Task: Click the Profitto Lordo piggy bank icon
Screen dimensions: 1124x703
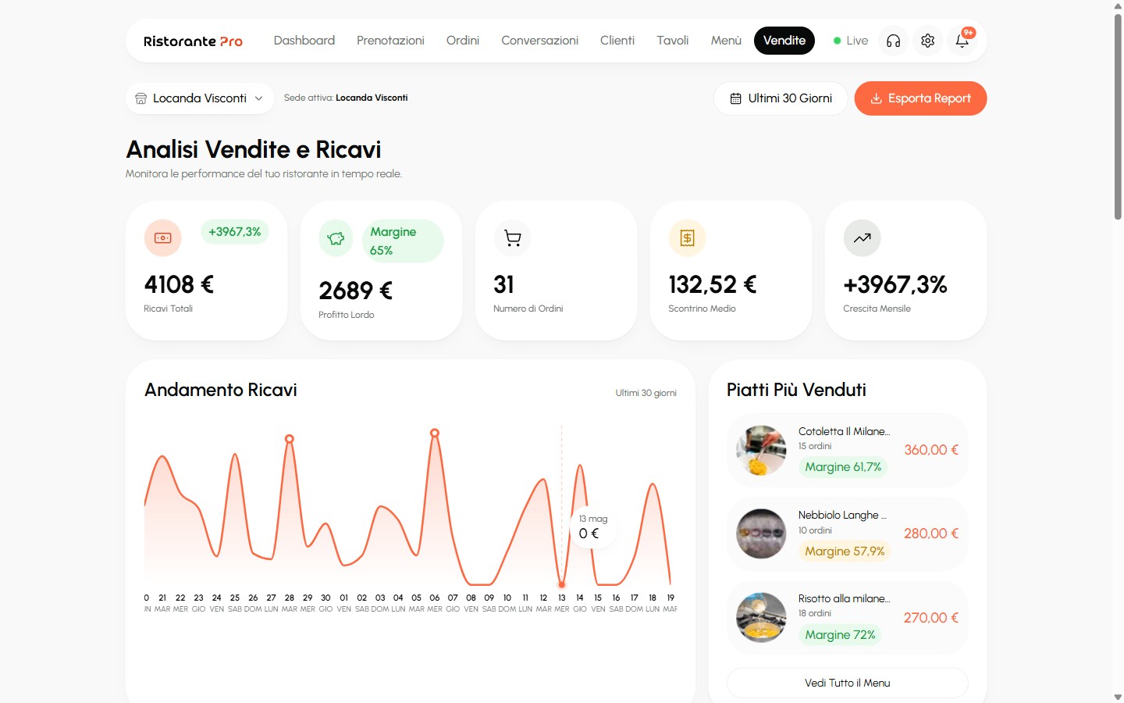Action: 336,238
